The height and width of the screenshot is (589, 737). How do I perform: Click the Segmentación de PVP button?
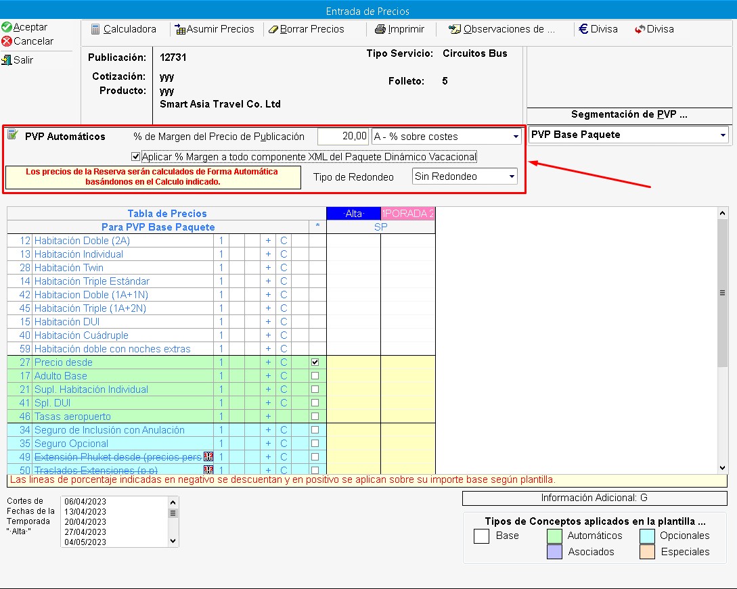[x=629, y=114]
